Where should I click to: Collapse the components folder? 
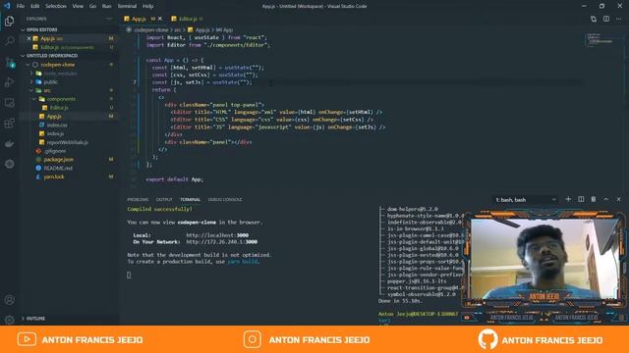click(x=34, y=99)
